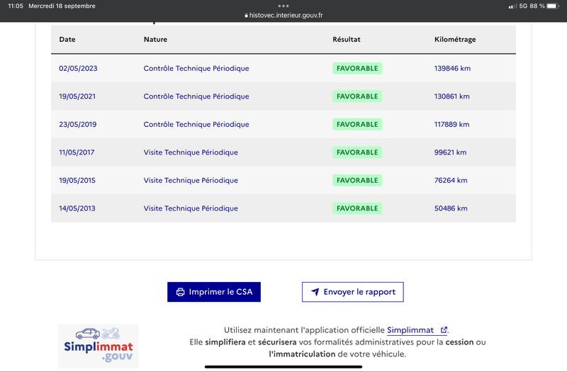Tap the 11:05 clock in status bar
Image resolution: width=567 pixels, height=372 pixels.
pos(16,6)
